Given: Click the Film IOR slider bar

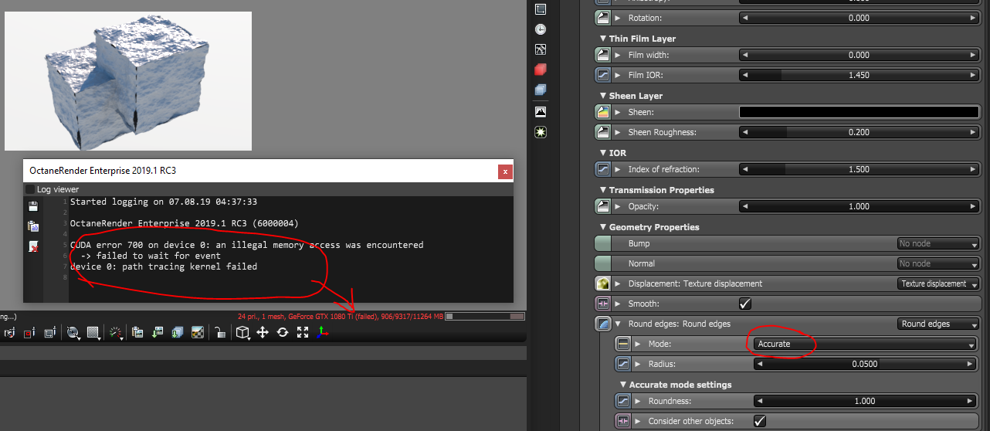Looking at the screenshot, I should pos(859,75).
